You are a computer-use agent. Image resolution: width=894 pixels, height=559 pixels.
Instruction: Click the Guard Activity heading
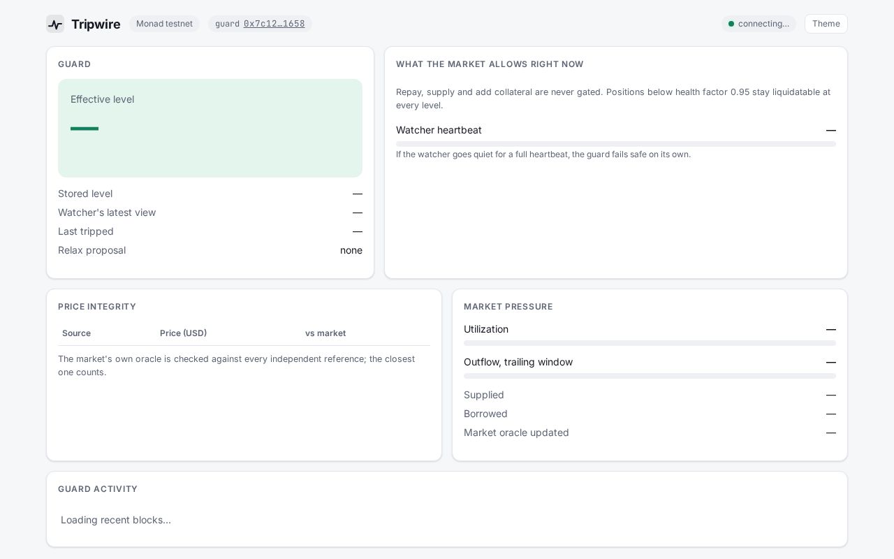click(x=98, y=489)
